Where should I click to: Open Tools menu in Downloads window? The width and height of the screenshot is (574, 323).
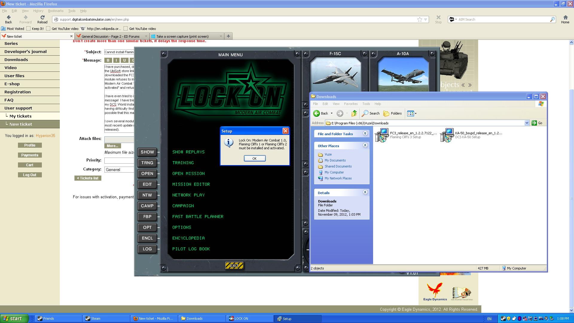(366, 104)
